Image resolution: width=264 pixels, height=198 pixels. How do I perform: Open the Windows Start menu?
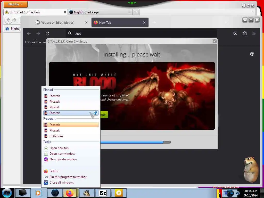coord(7,193)
